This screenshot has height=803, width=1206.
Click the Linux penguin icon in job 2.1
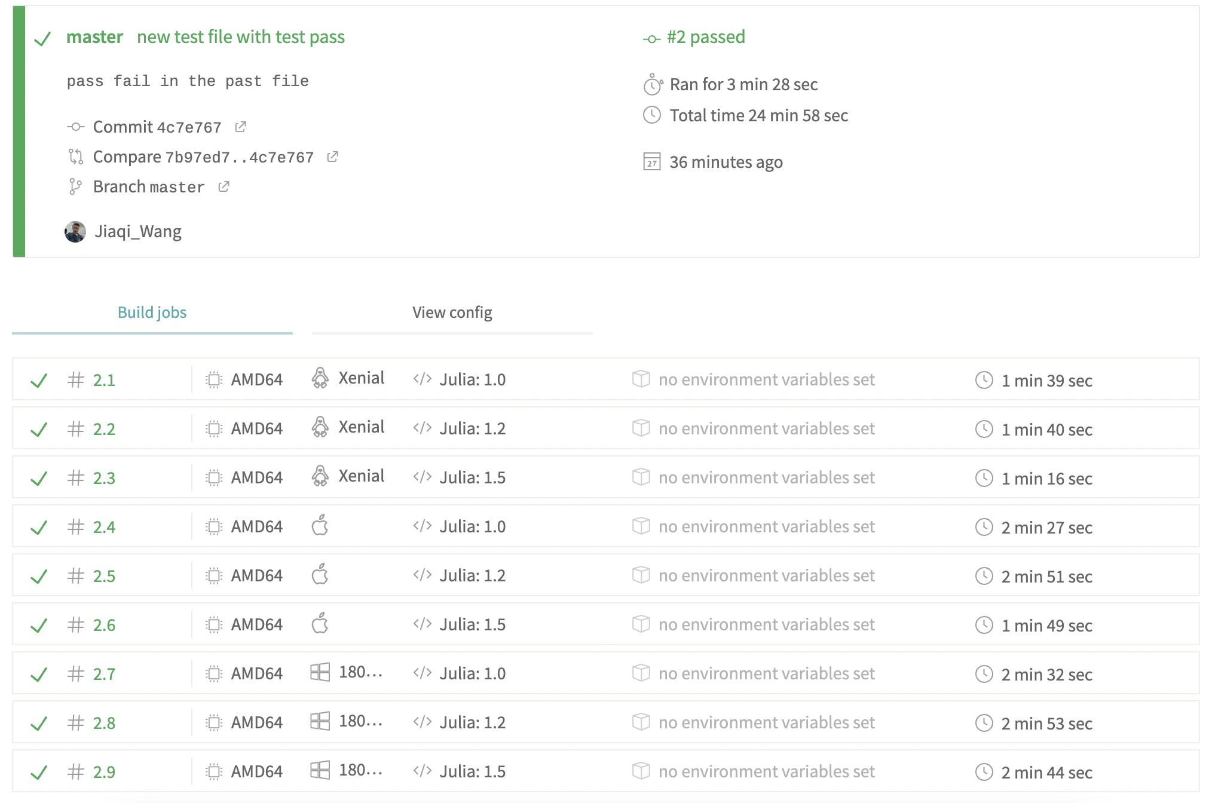(320, 378)
